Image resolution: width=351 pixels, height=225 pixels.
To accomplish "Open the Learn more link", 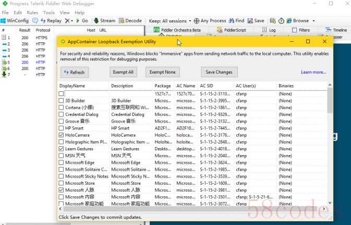I will (313, 72).
